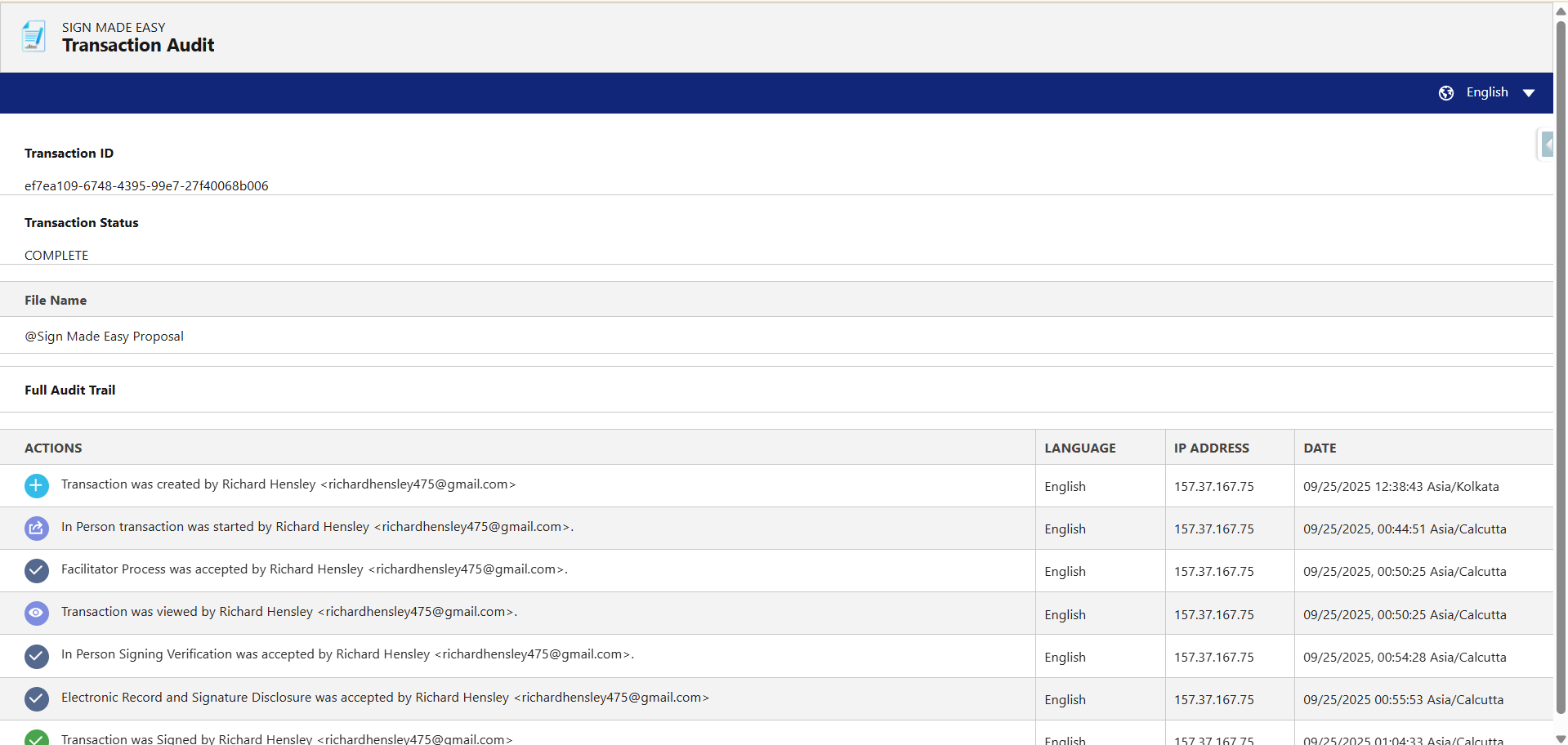Click the Transaction was created by Richard Hensley text
The height and width of the screenshot is (745, 1568).
click(x=288, y=484)
